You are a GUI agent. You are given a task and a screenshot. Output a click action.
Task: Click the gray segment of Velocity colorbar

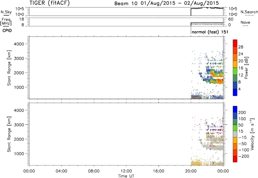[235, 134]
